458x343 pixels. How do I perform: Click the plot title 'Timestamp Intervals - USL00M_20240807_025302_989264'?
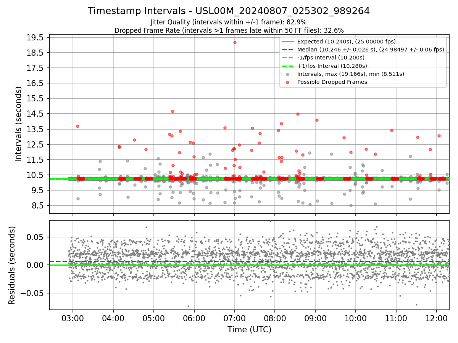(229, 11)
